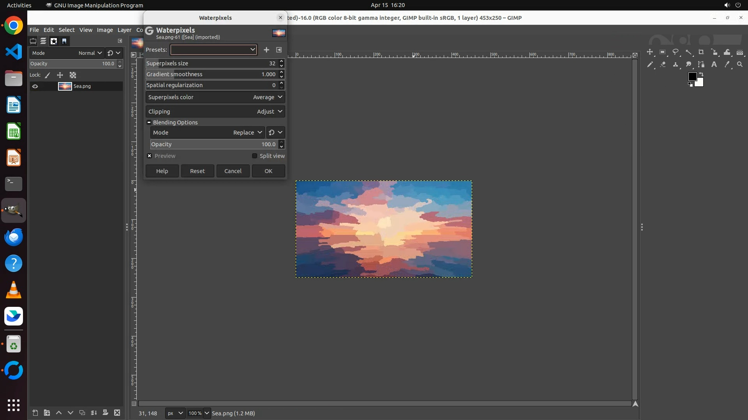Open the Image menu
Viewport: 748px width, 420px height.
(104, 30)
